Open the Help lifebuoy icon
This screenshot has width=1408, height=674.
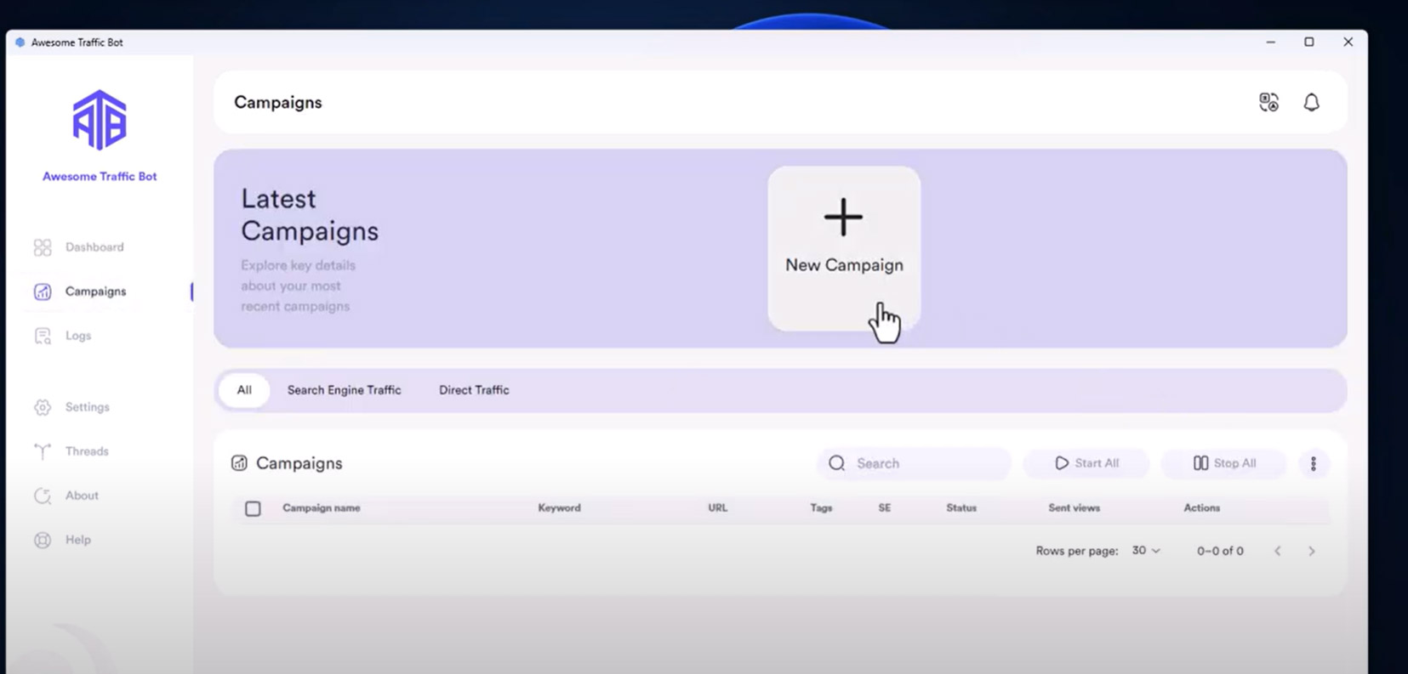pos(43,540)
